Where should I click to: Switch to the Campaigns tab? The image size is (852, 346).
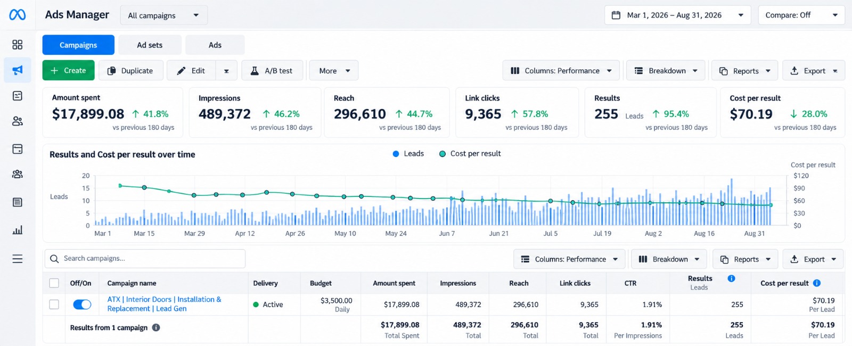[x=78, y=45]
